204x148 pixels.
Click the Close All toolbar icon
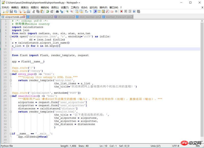(24, 11)
